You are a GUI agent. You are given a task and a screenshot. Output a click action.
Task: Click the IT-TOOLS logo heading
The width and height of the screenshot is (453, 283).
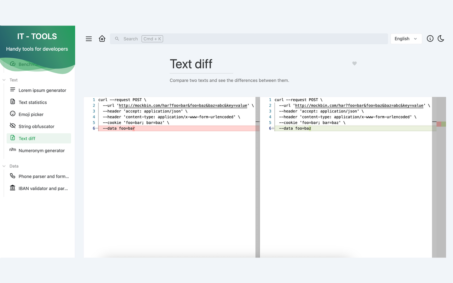(37, 36)
